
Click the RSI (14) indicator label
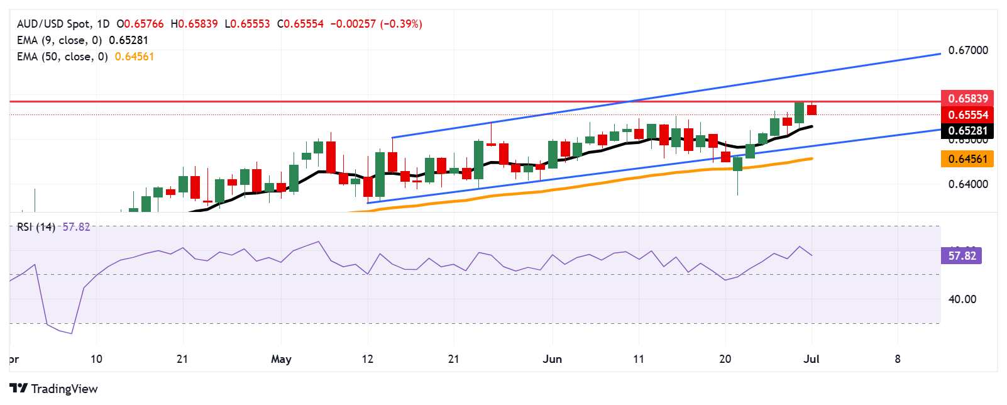pyautogui.click(x=36, y=227)
